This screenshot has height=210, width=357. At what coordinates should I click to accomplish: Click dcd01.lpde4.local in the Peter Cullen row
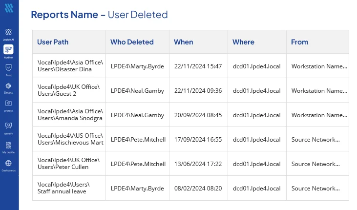coord(256,164)
